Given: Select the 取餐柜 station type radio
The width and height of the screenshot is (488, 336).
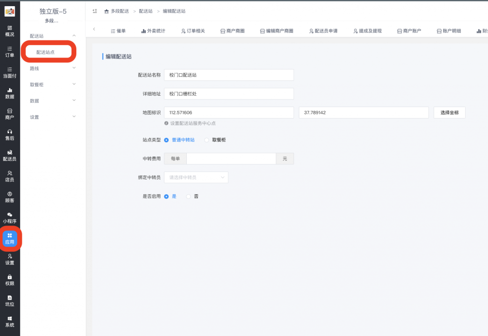Looking at the screenshot, I should [x=206, y=140].
